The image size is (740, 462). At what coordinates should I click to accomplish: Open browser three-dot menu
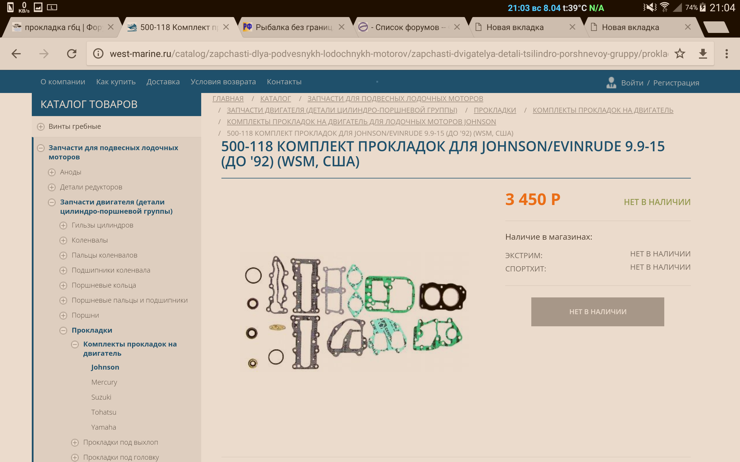[x=726, y=54]
